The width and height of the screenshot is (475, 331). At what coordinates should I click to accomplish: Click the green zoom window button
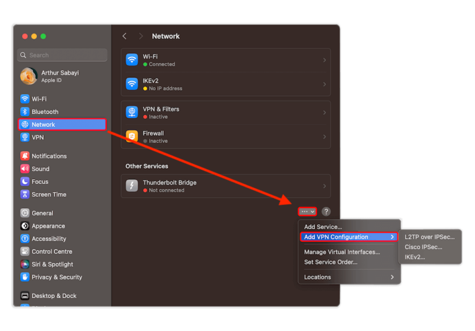click(43, 36)
